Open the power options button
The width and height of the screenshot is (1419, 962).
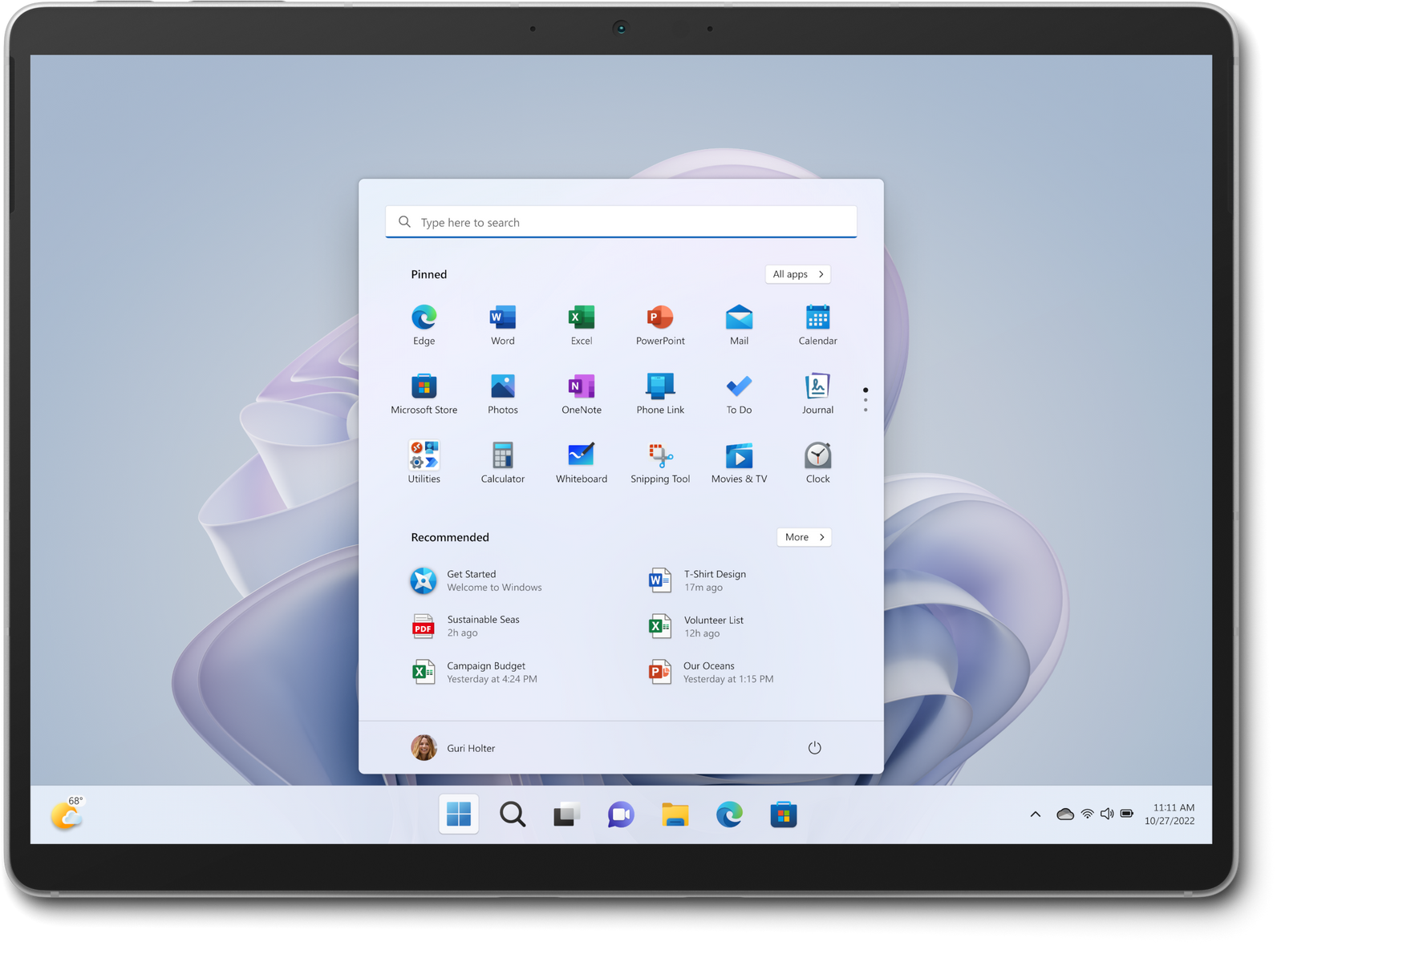814,748
